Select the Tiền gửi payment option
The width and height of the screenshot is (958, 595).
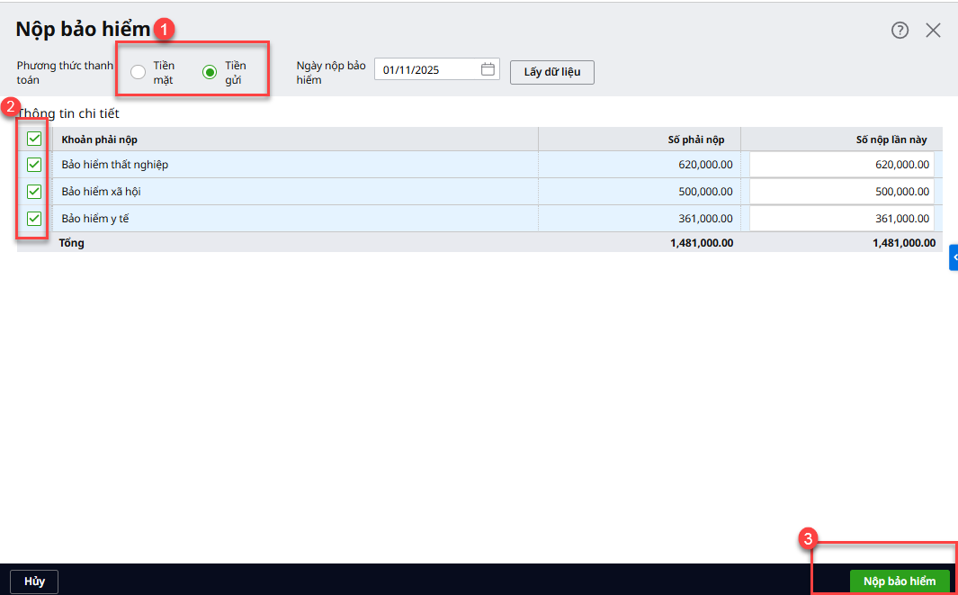210,72
